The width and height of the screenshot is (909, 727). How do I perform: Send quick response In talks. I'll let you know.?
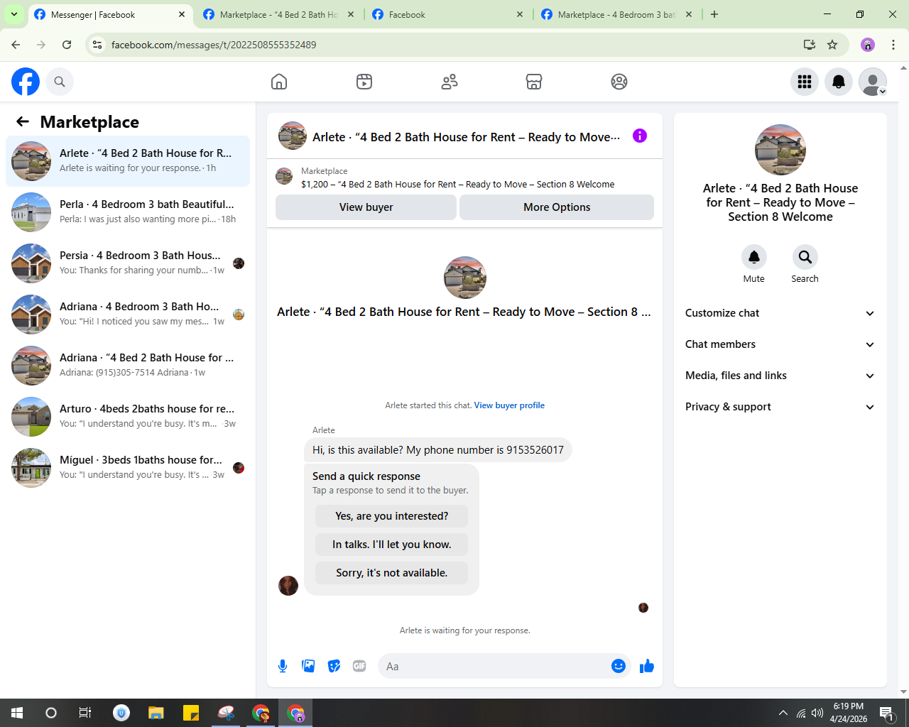(x=392, y=545)
